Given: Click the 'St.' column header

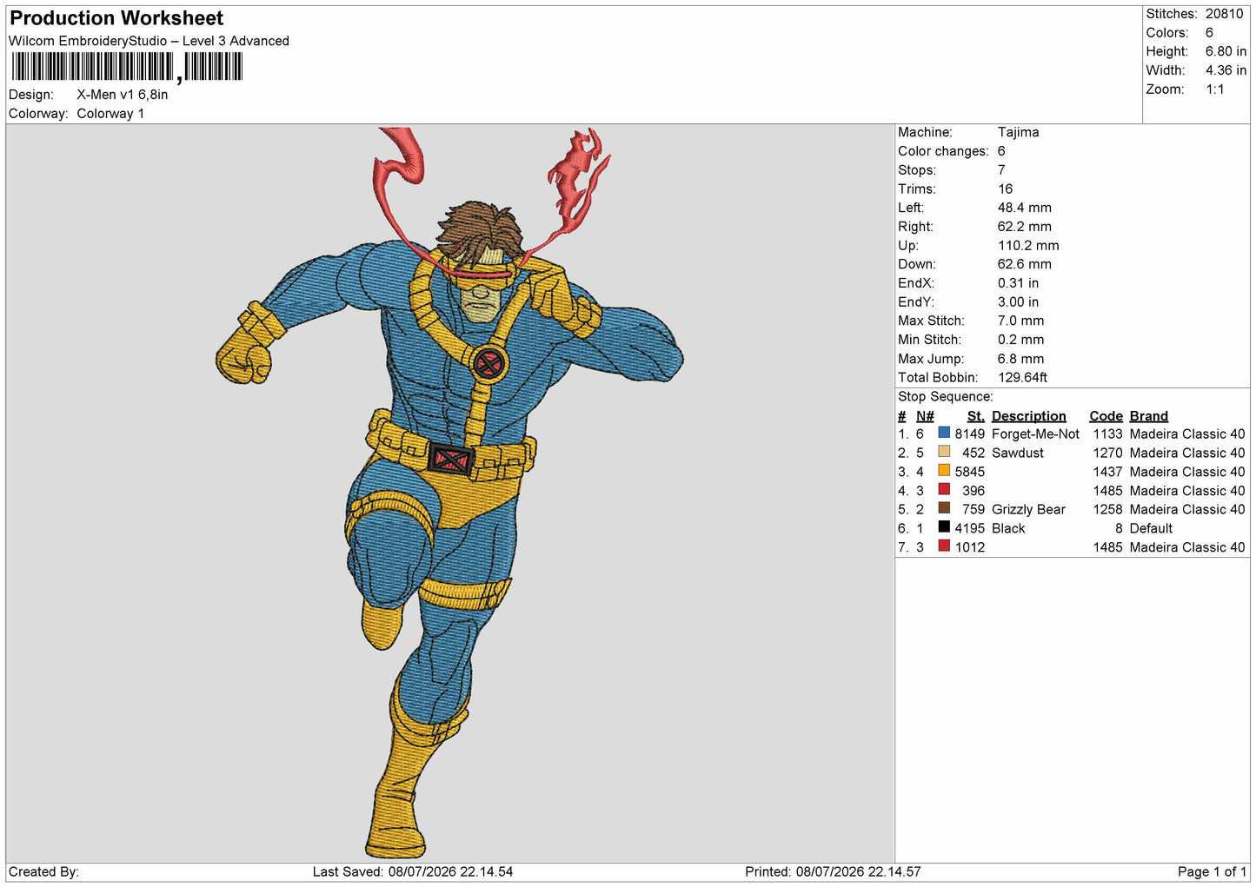Looking at the screenshot, I should (975, 416).
